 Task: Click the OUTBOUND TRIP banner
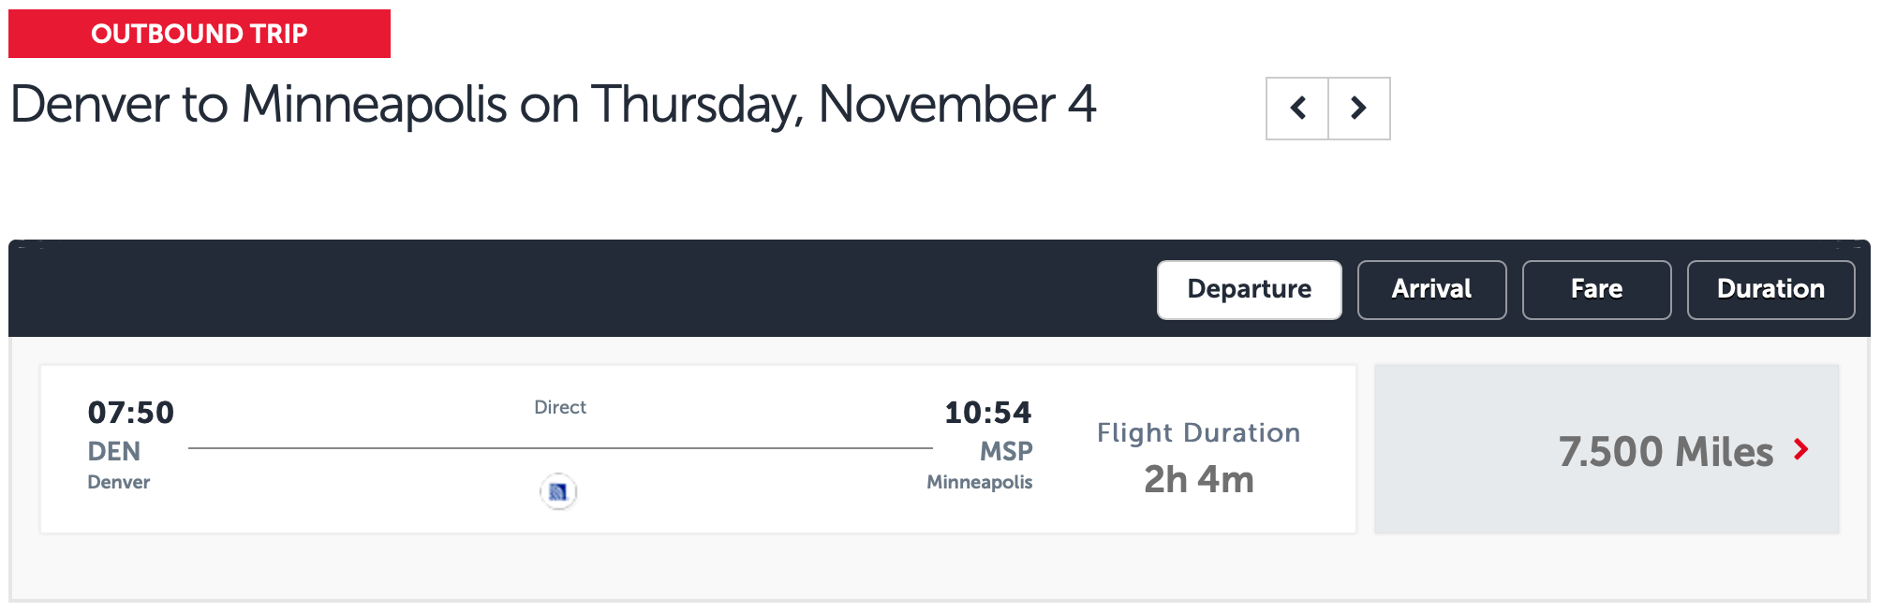[199, 35]
